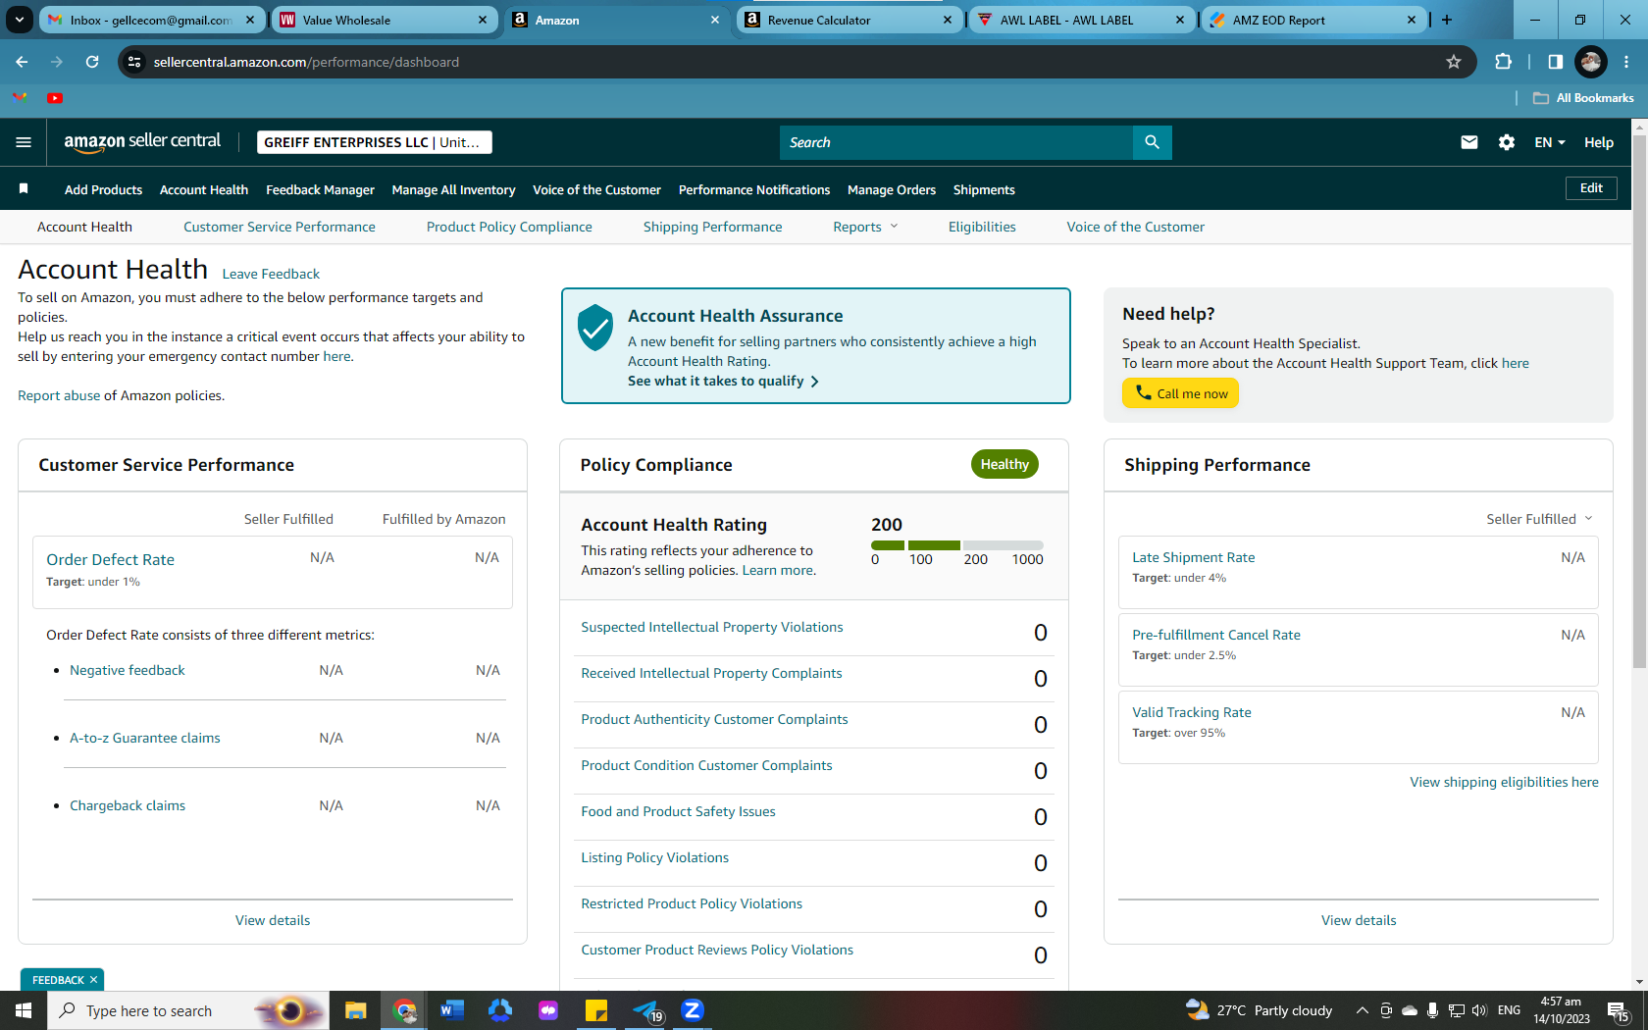Open the Late Shipment Rate link
The width and height of the screenshot is (1648, 1030).
[1194, 557]
